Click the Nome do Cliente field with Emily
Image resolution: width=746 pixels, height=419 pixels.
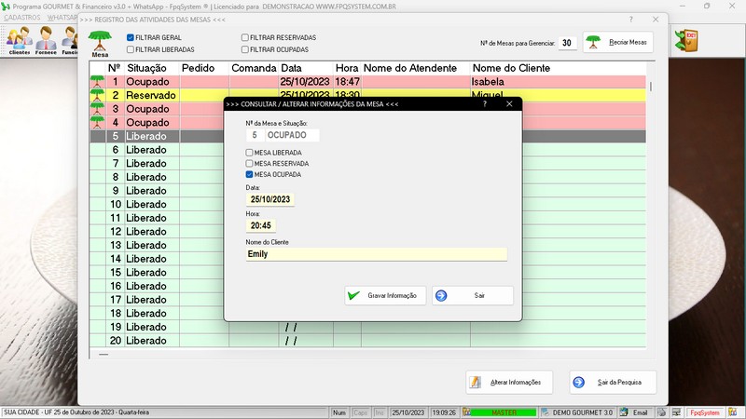click(377, 254)
